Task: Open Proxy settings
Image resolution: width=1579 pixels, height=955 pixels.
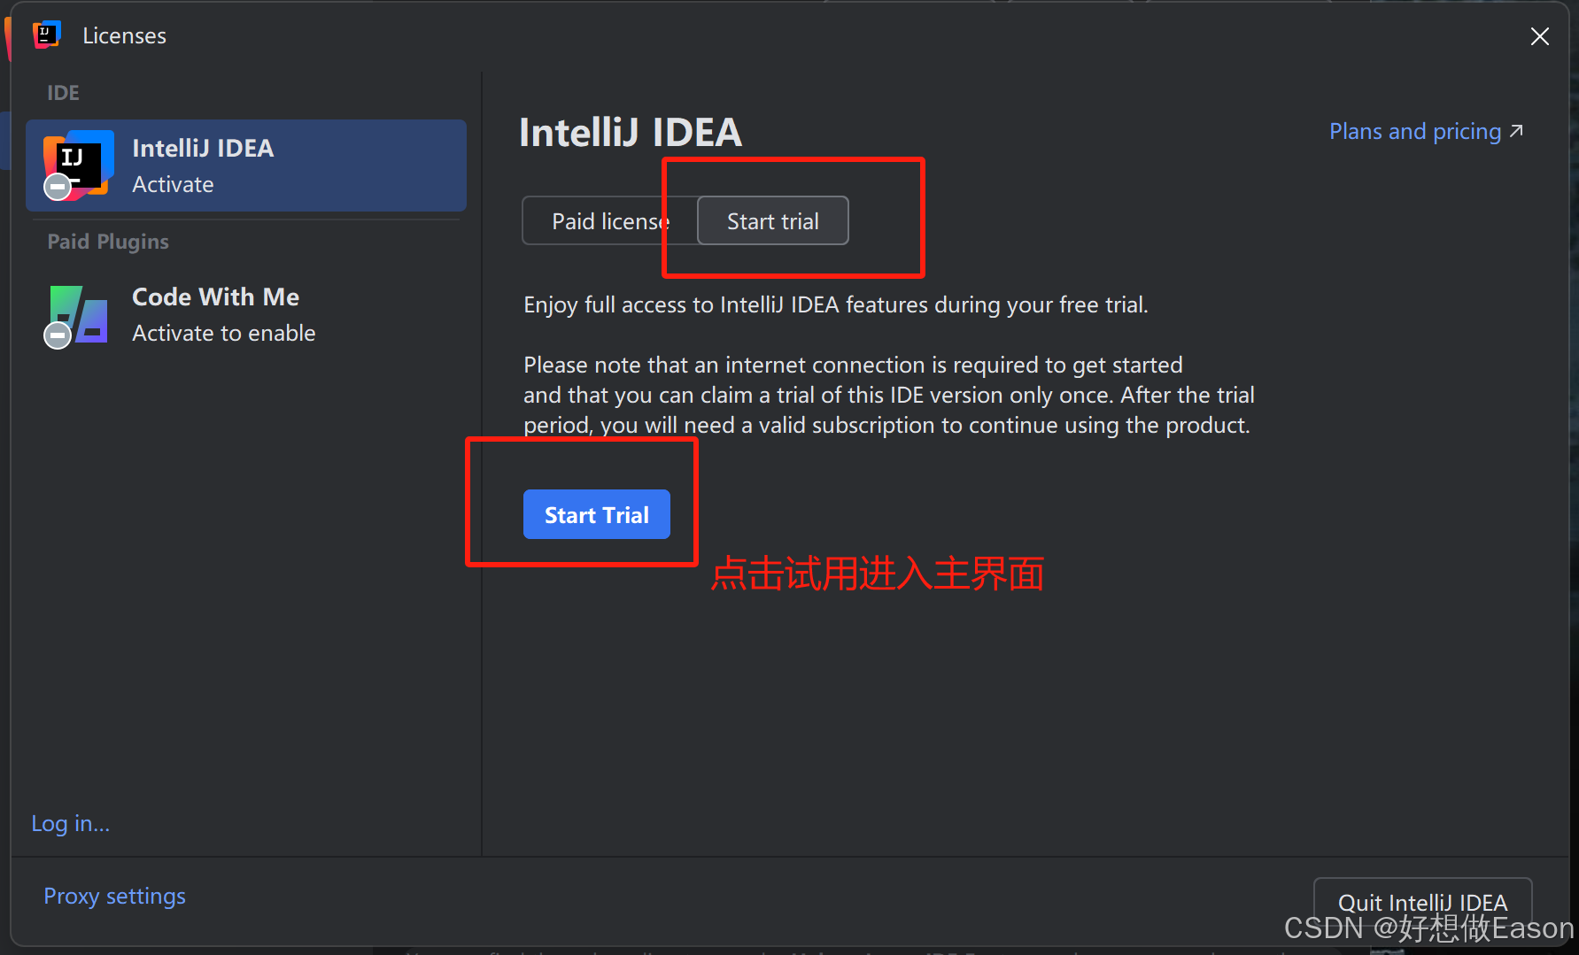Action: [x=115, y=896]
